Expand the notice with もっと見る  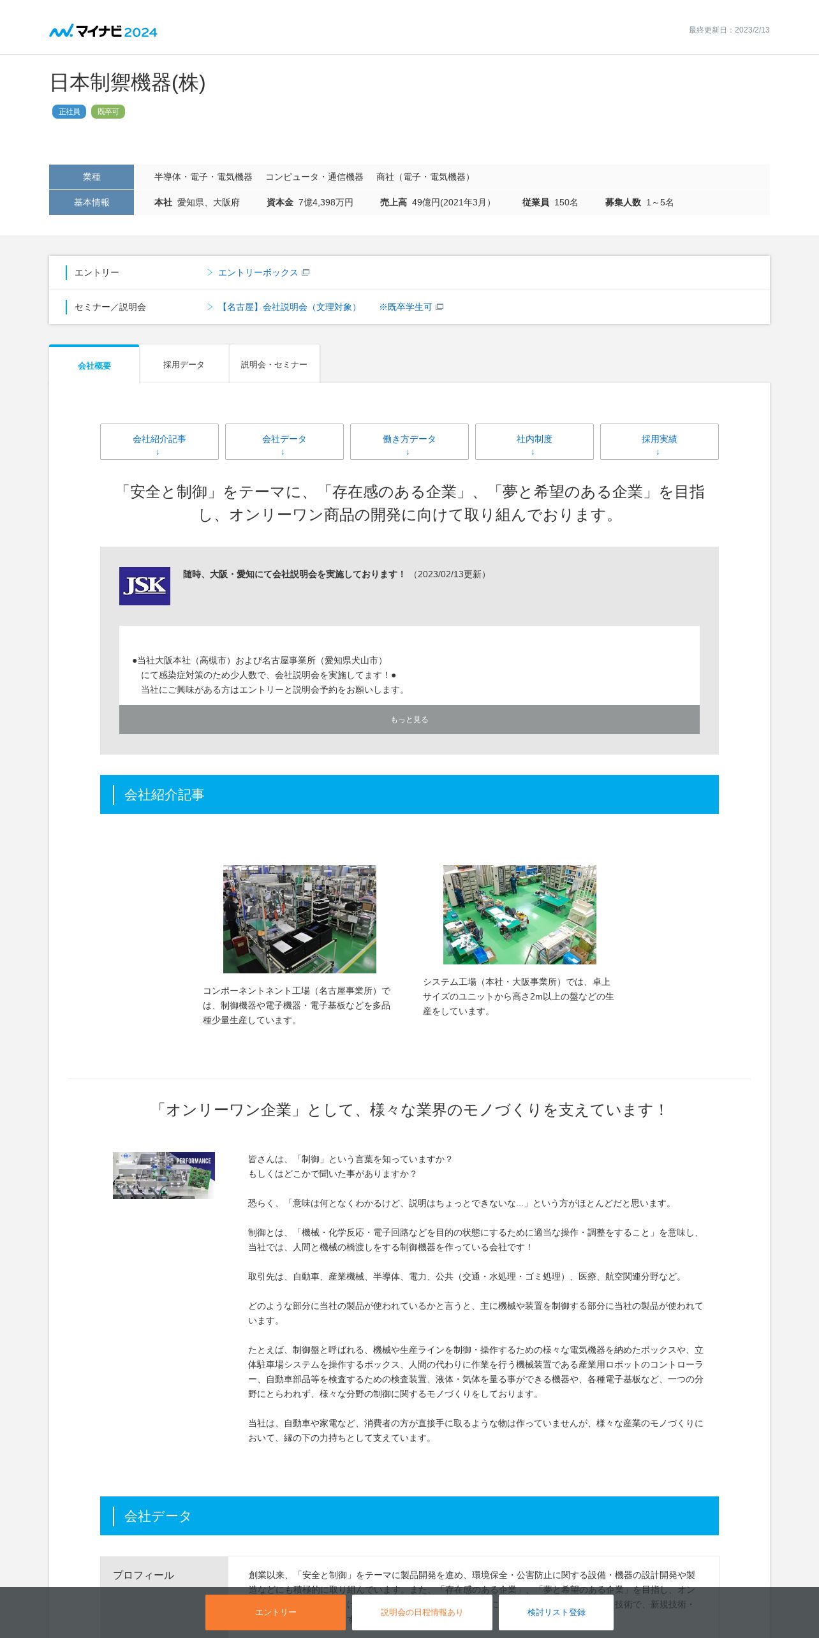pos(409,719)
